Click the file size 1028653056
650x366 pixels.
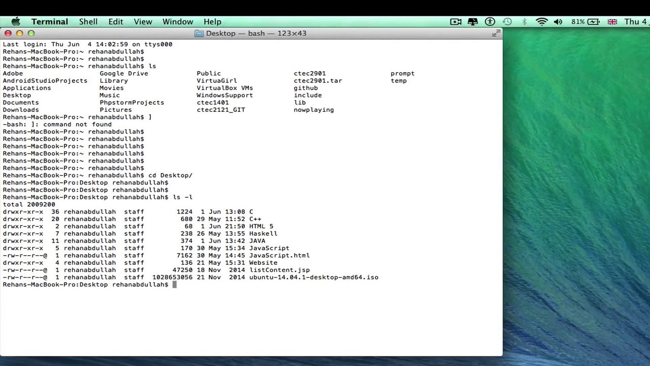click(173, 278)
